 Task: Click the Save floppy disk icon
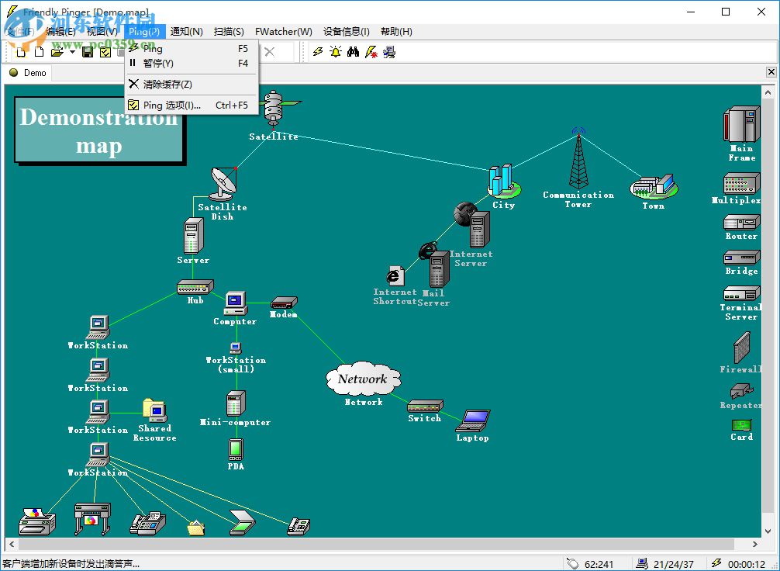click(x=88, y=52)
